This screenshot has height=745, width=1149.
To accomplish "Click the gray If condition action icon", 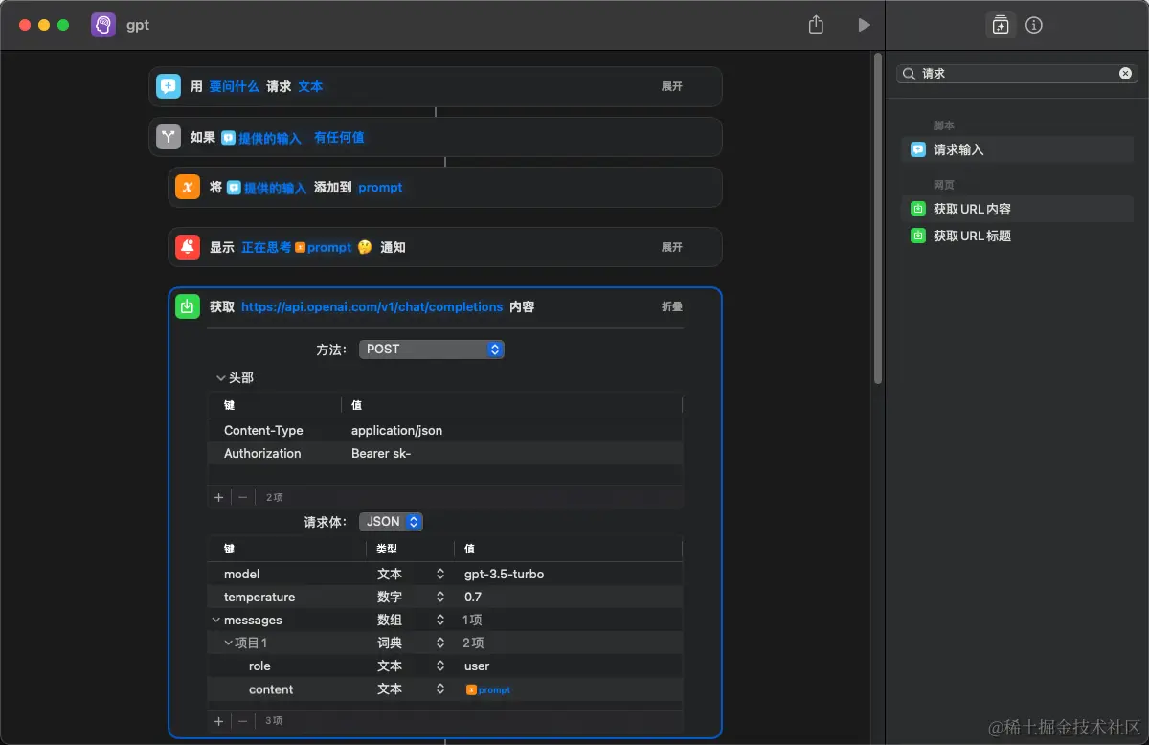I will pyautogui.click(x=169, y=137).
